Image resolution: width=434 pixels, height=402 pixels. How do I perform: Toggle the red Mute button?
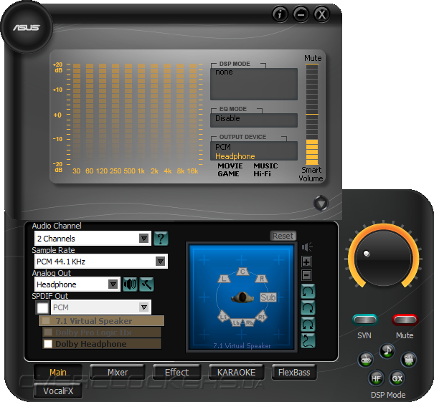[x=405, y=320]
